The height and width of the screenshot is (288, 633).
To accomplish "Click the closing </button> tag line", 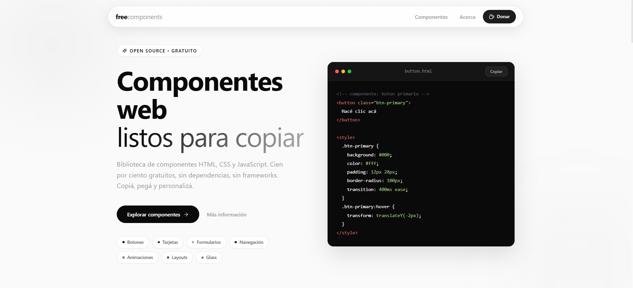I will click(x=348, y=120).
